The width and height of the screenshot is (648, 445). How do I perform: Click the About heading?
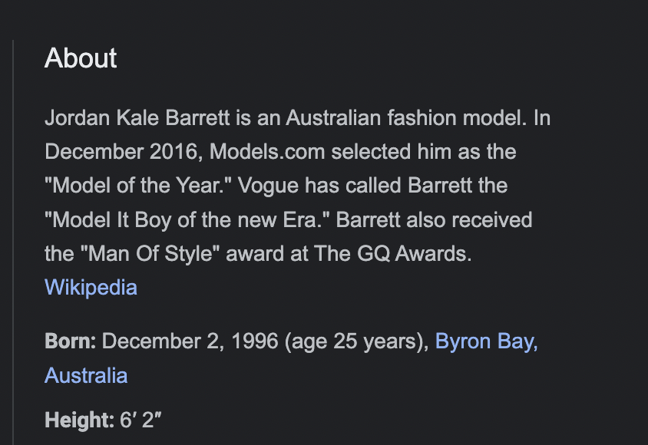tap(81, 58)
